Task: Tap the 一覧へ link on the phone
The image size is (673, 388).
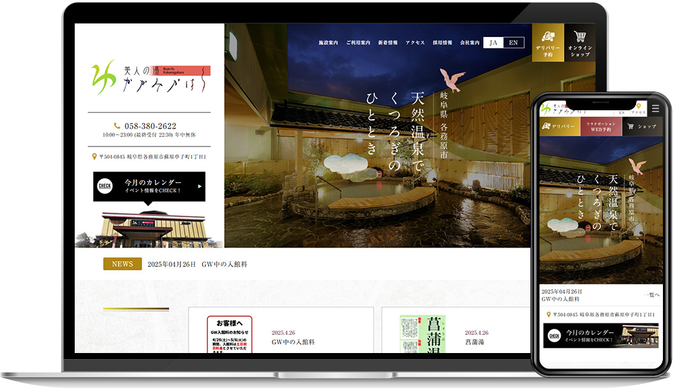Action: [x=651, y=295]
